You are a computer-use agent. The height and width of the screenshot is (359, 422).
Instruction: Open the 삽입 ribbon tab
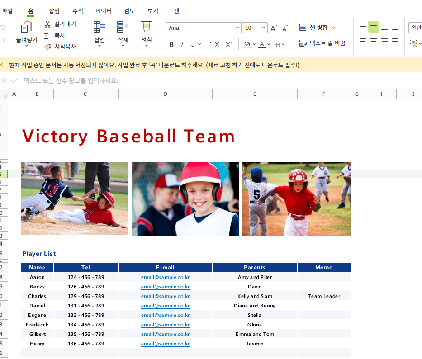click(54, 11)
